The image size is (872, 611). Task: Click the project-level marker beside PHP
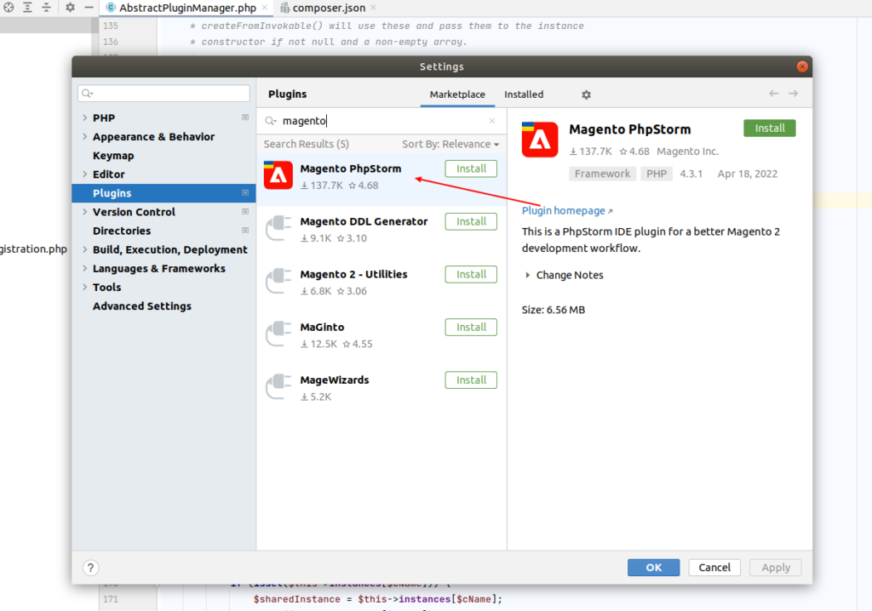click(245, 117)
